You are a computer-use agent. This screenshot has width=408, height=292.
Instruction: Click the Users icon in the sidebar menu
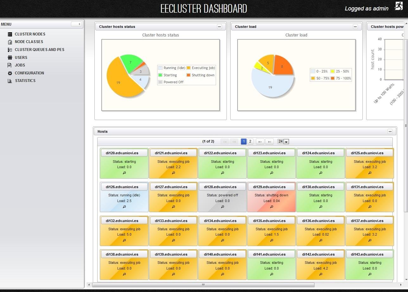pos(10,57)
